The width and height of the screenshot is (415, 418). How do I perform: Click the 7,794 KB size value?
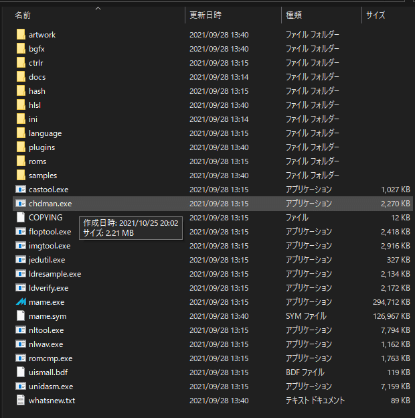pyautogui.click(x=396, y=330)
